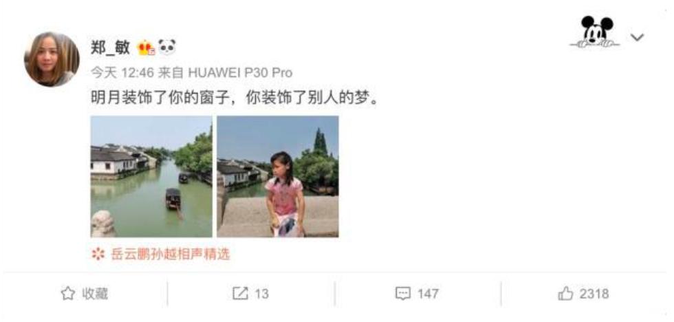Toggle the thumbs-up like icon

(565, 294)
